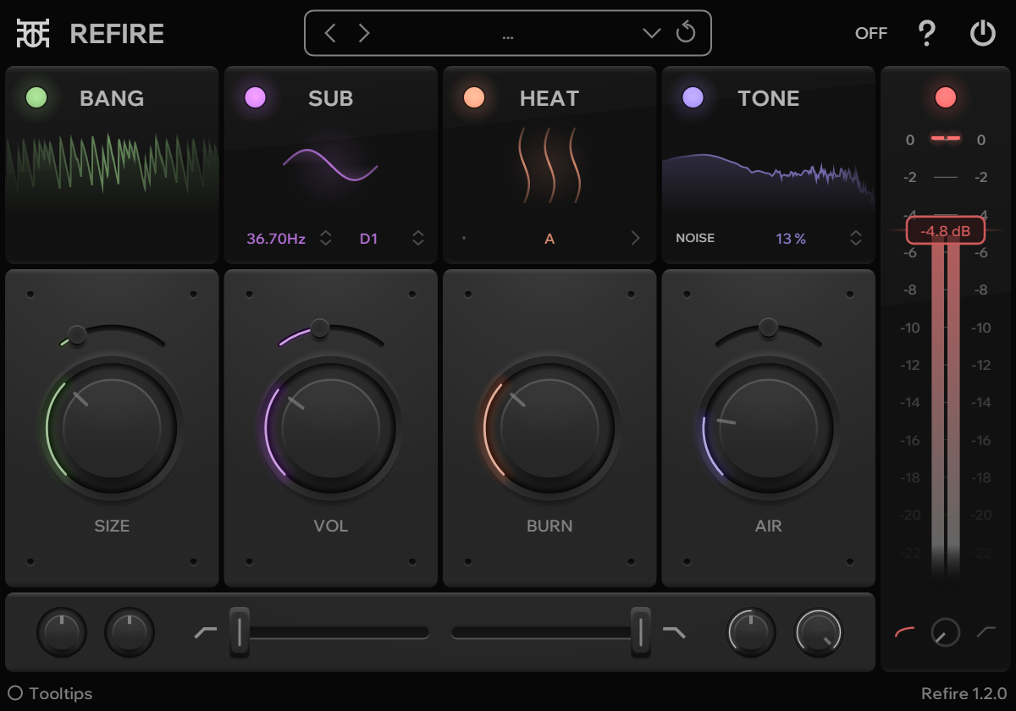Disable the HEAT module orange LED
Image resolution: width=1016 pixels, height=711 pixels.
click(x=474, y=97)
